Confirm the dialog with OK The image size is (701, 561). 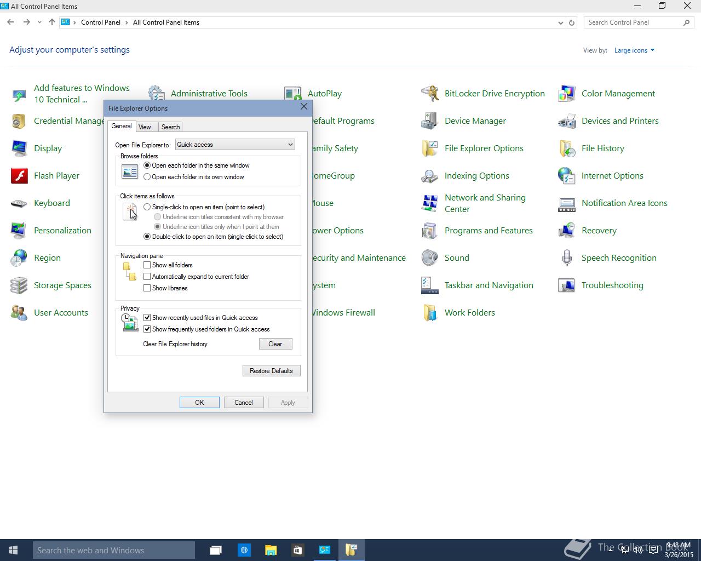[x=199, y=403]
